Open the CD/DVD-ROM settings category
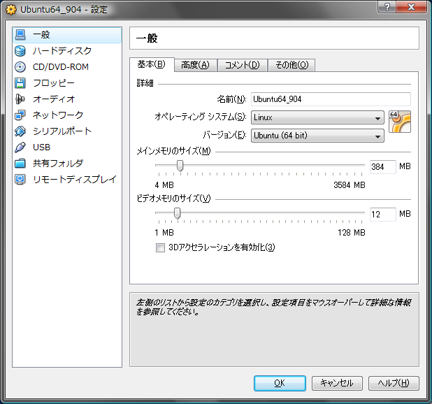 (x=67, y=67)
